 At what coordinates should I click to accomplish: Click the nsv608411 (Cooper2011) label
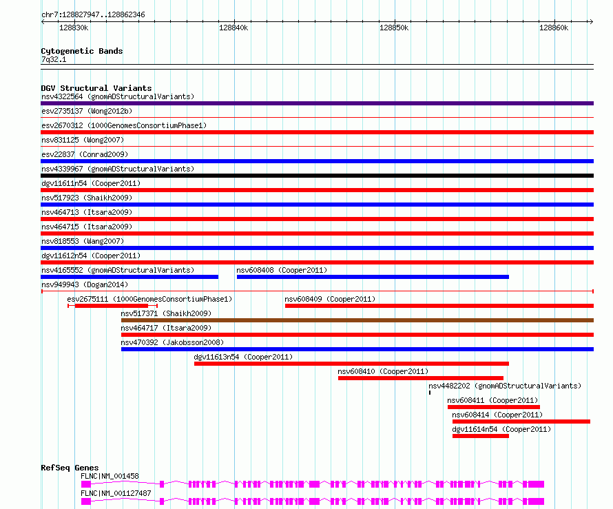point(492,400)
